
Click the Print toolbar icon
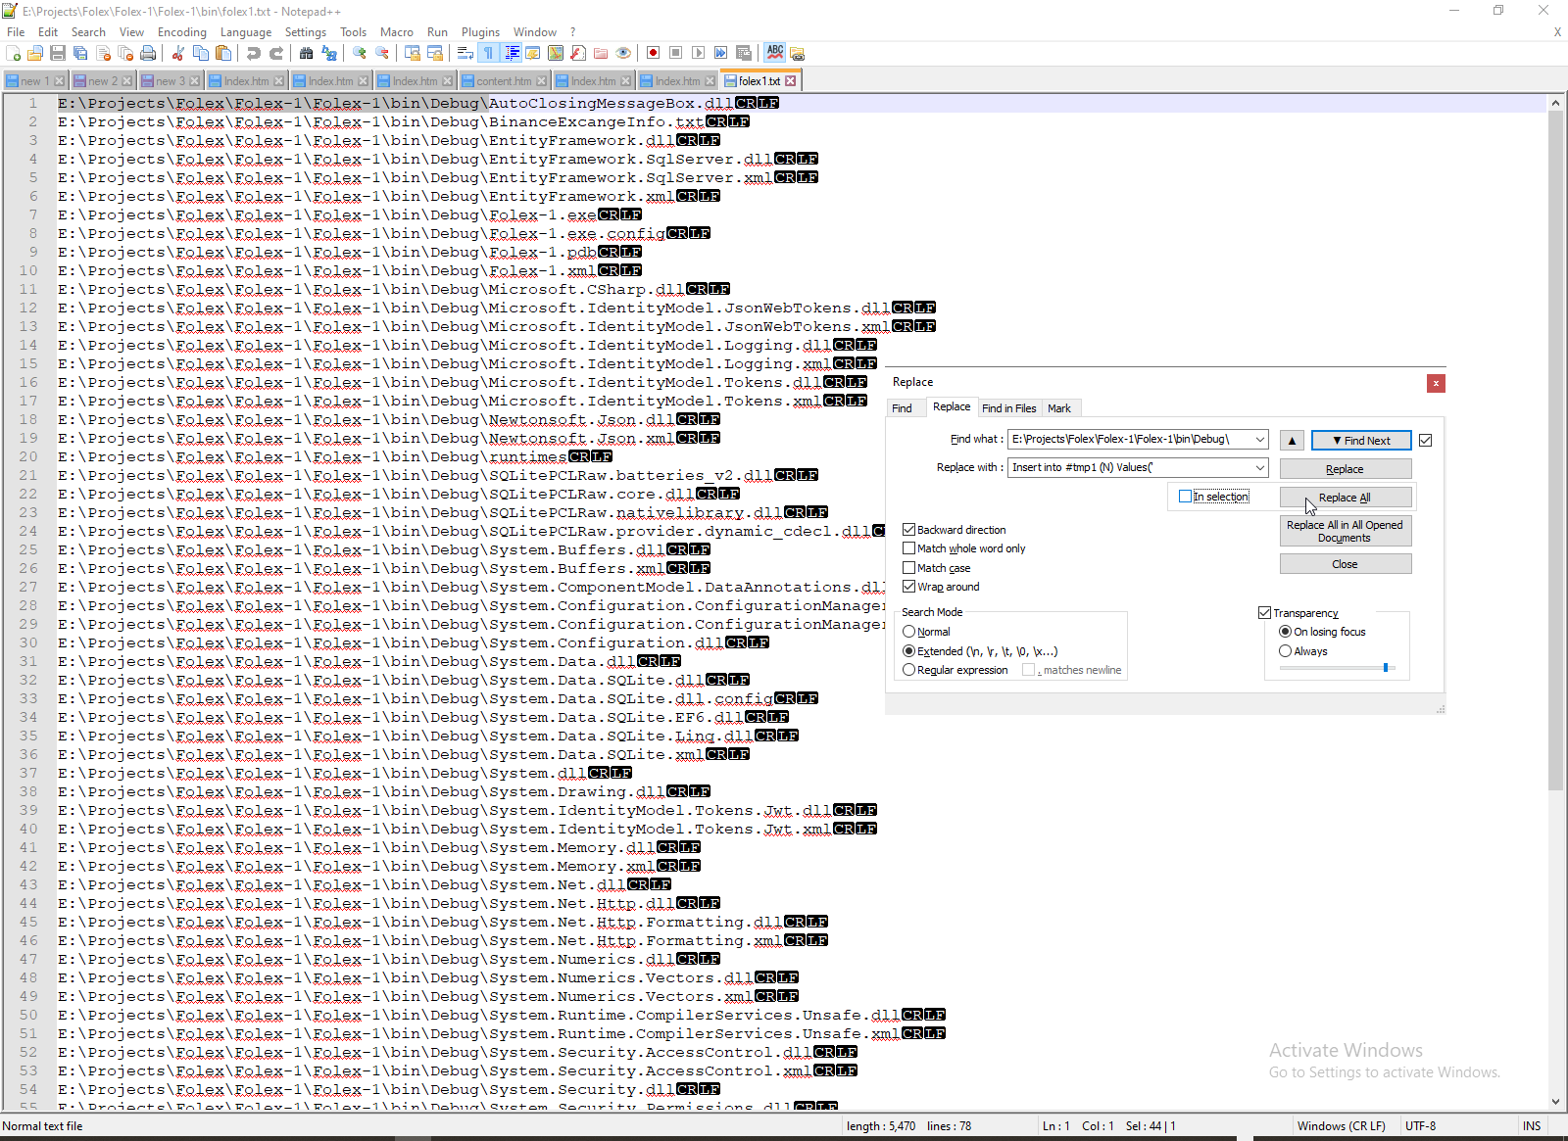pos(148,53)
